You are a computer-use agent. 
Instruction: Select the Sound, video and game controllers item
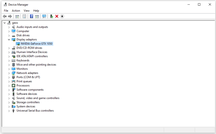38,98
